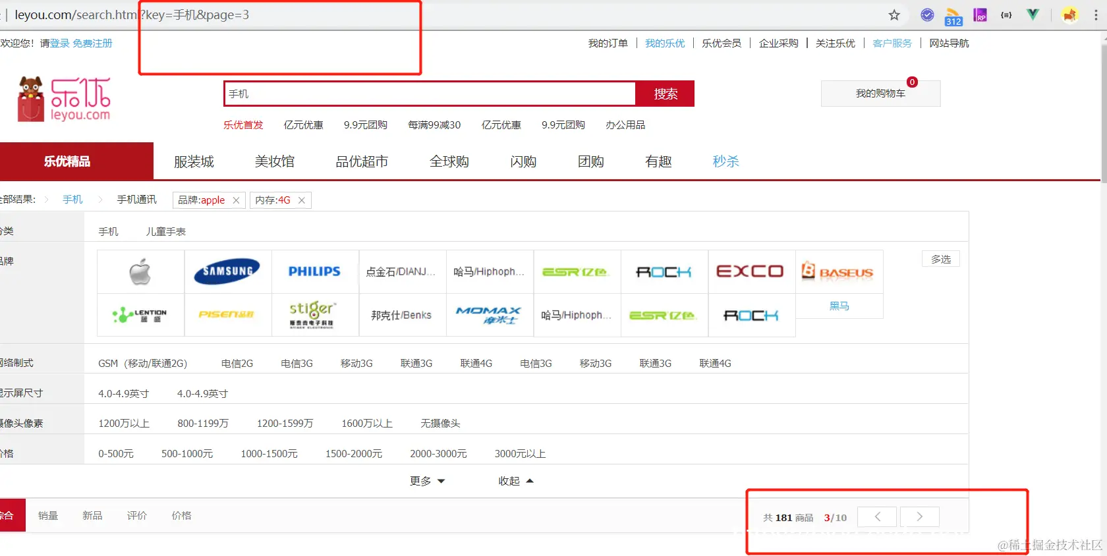
Task: Open 网站导航 link
Action: (949, 43)
